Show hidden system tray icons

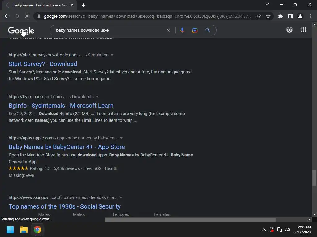tap(264, 230)
